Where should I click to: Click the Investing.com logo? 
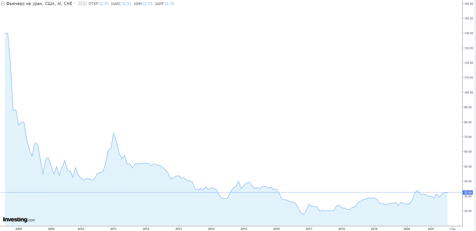point(19,220)
